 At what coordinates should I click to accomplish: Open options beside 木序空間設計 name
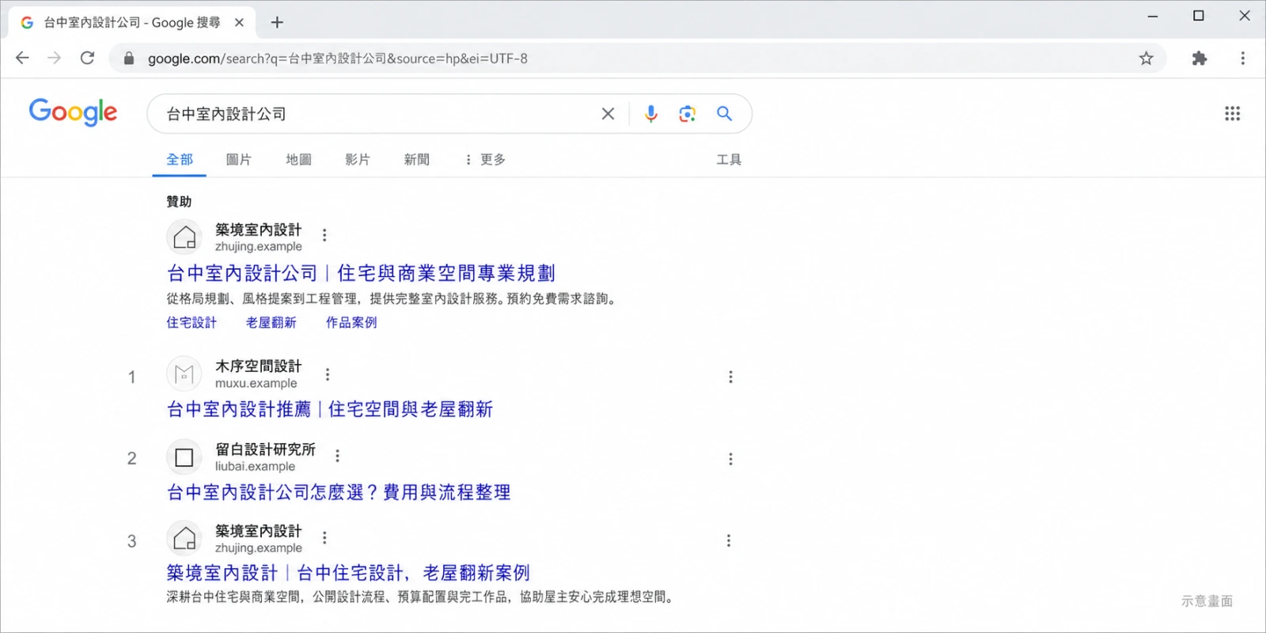pos(328,374)
